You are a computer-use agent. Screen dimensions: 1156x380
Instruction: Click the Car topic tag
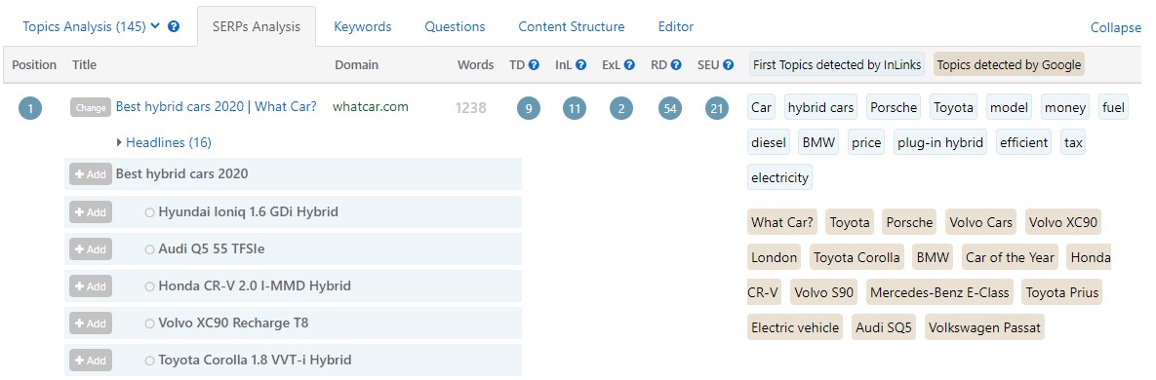762,108
